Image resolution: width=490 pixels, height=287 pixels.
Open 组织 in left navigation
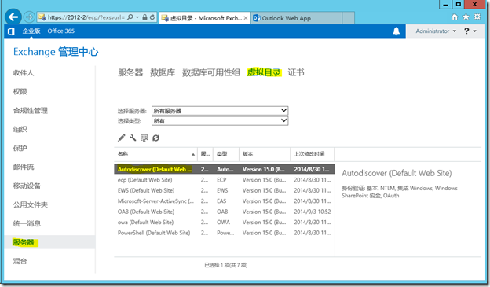click(20, 129)
